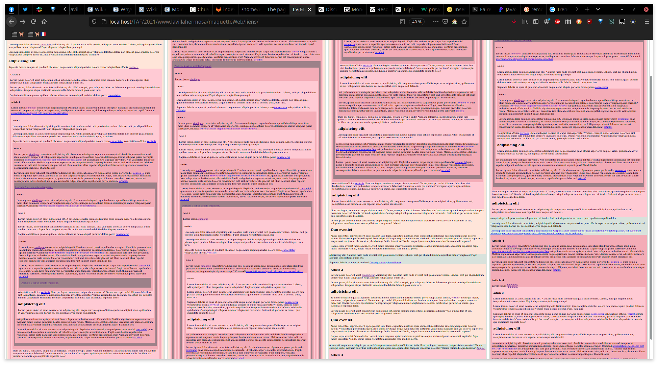Expand the list all tabs chevron

click(x=598, y=9)
